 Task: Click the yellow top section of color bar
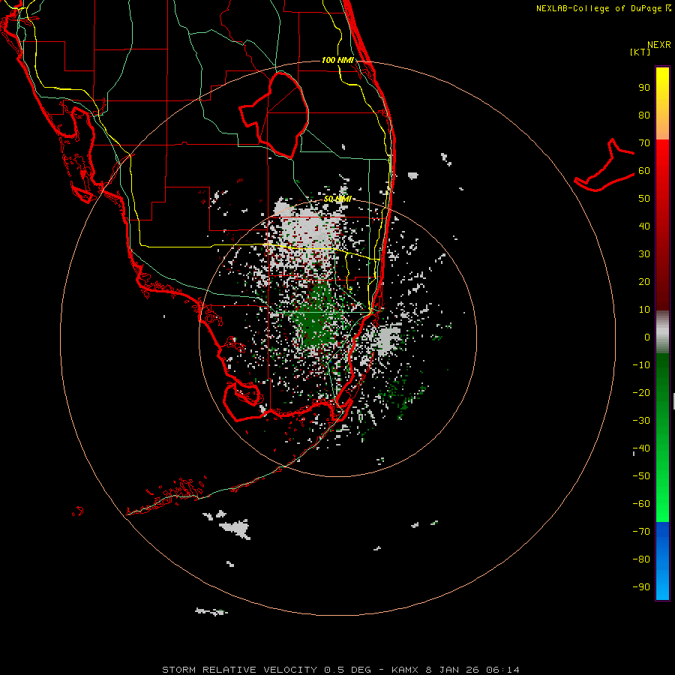[662, 103]
